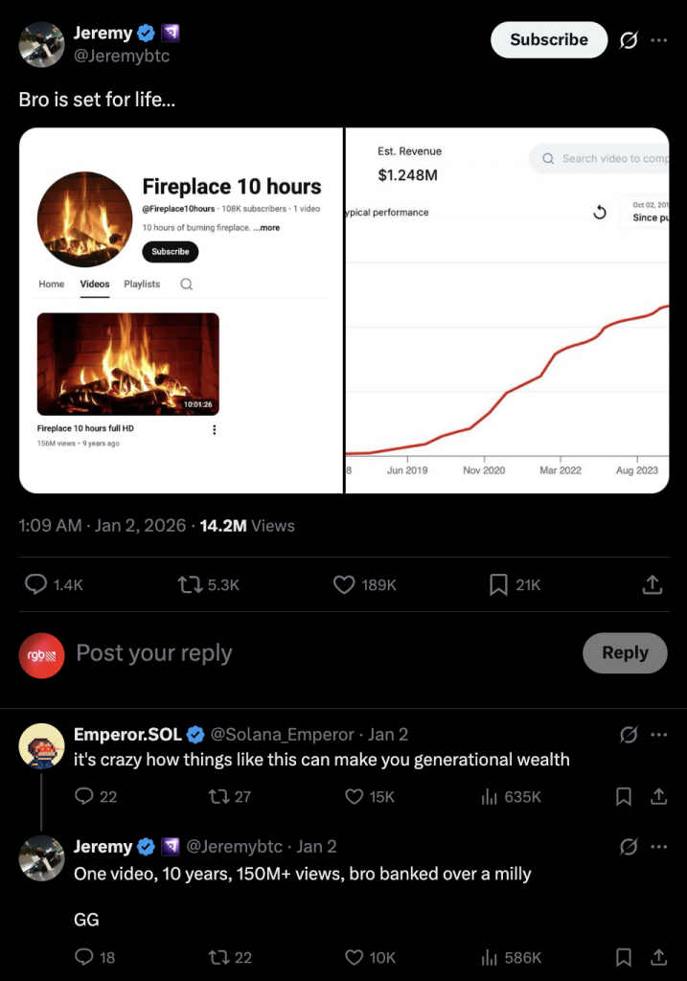Like Emperor.SOL's reply

355,796
